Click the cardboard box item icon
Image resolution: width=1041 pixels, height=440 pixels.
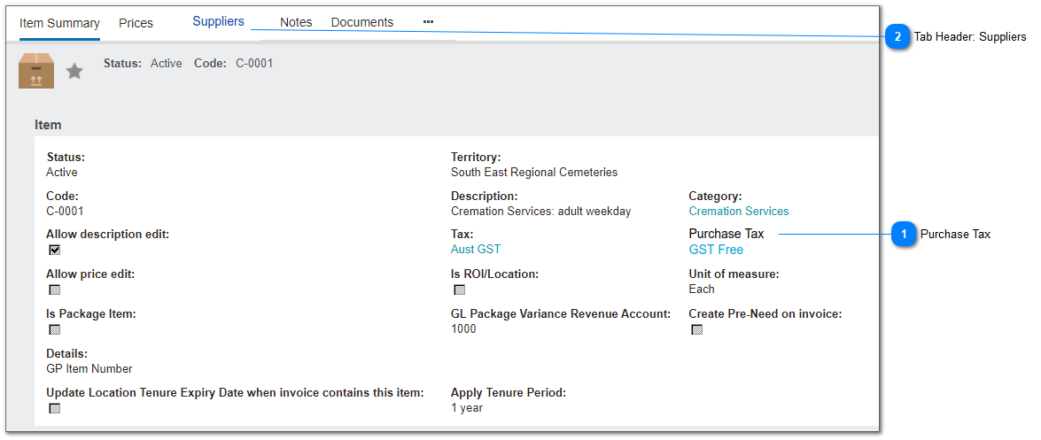(x=36, y=70)
